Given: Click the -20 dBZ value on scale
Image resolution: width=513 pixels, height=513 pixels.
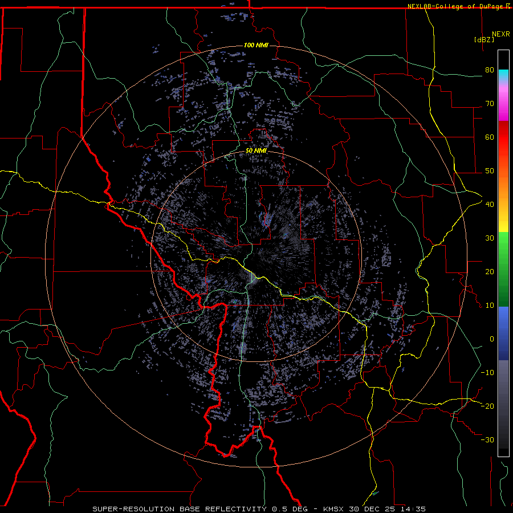Looking at the screenshot, I should (x=487, y=406).
